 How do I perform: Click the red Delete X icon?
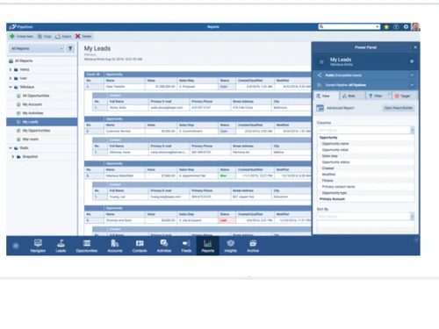pyautogui.click(x=77, y=36)
